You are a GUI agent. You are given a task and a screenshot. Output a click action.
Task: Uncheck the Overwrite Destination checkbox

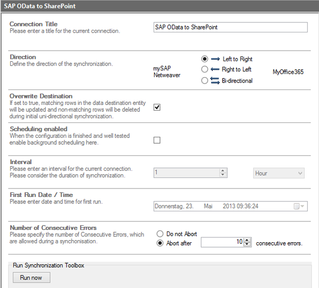pos(157,107)
